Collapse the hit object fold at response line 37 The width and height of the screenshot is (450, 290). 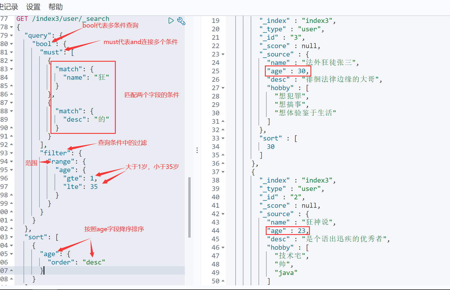pos(223,172)
